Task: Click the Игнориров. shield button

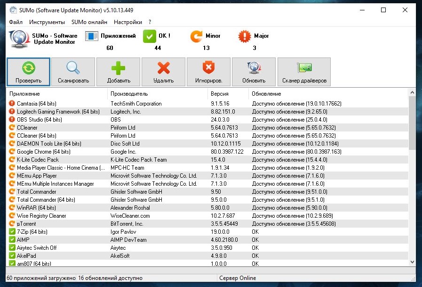Action: click(208, 72)
